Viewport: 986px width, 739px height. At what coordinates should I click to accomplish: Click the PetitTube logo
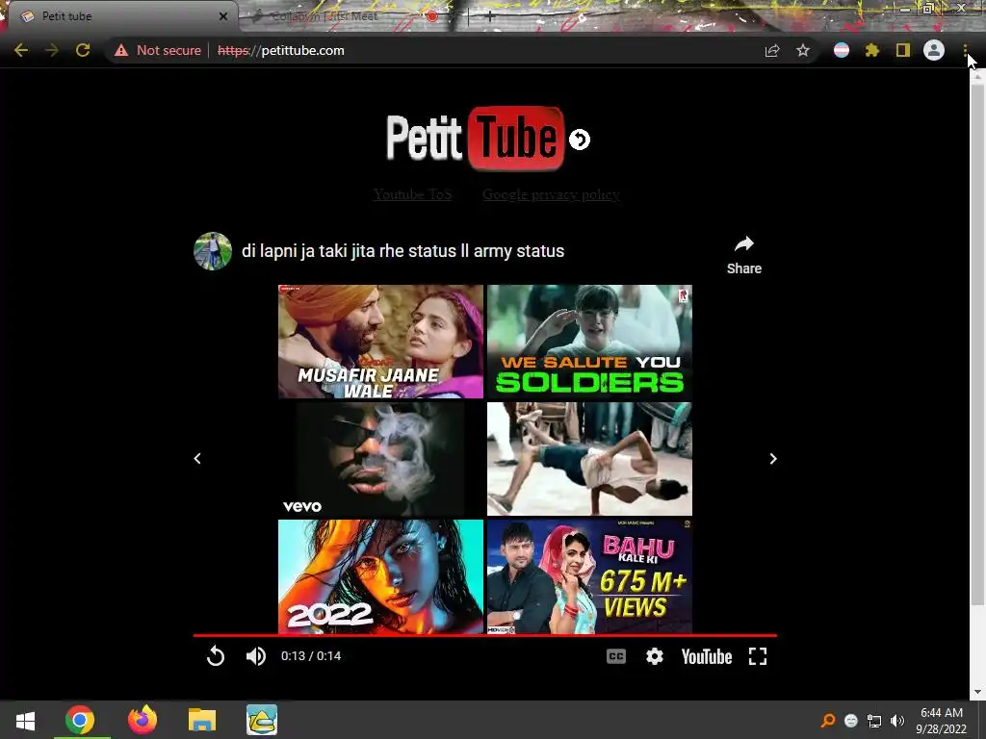coord(475,139)
